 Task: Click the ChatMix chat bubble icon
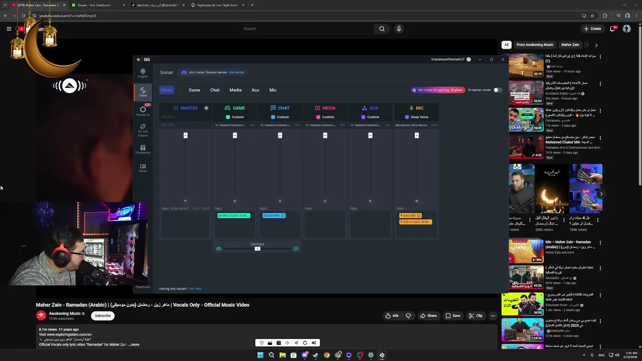[x=296, y=249]
